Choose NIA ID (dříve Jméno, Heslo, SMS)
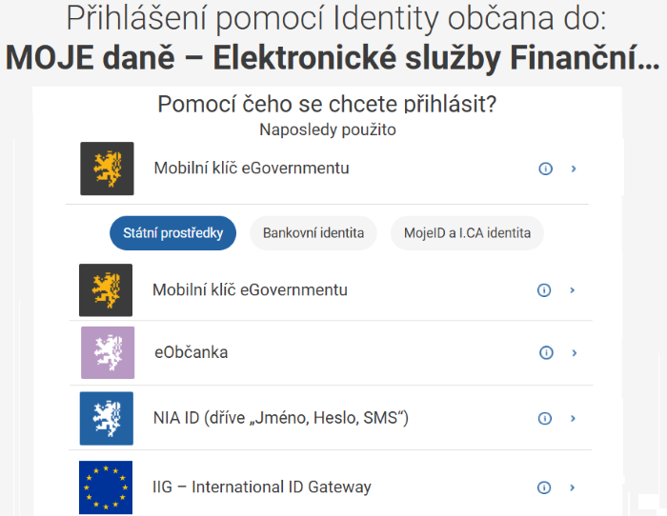 click(281, 418)
